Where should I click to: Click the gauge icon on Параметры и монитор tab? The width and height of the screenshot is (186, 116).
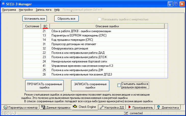click(5, 107)
